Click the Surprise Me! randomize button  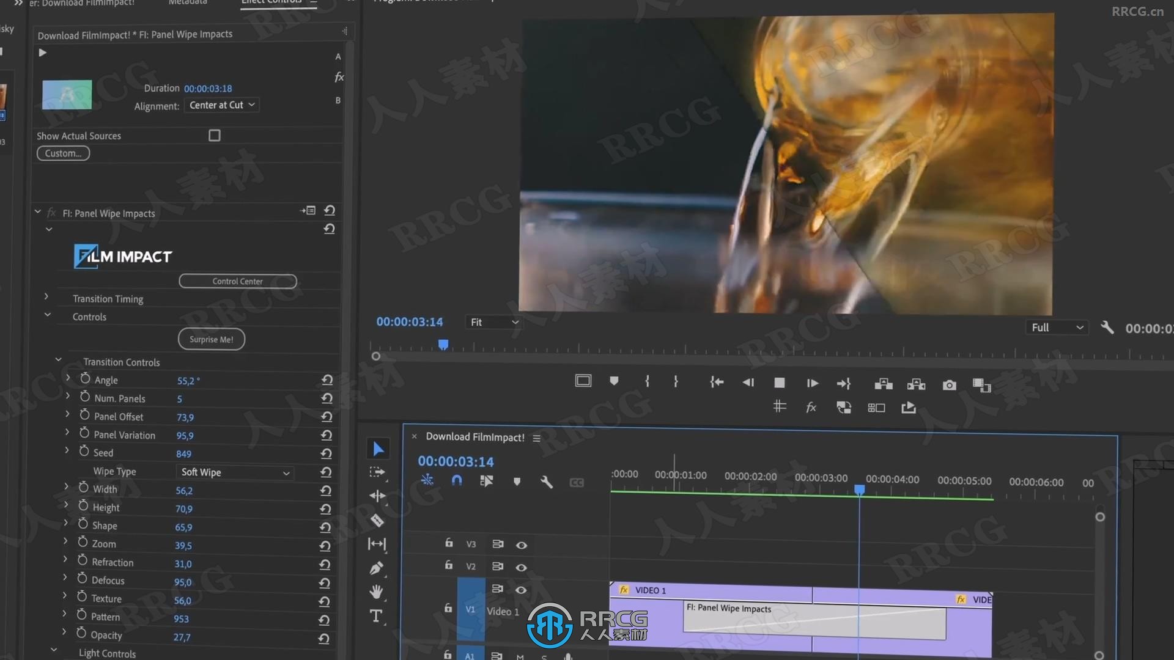[x=211, y=339]
